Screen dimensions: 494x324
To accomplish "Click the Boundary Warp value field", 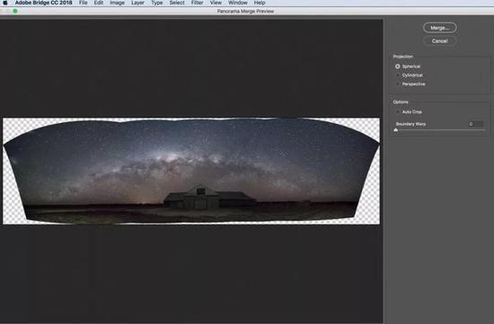I will [x=476, y=124].
